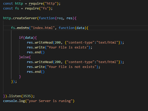Image resolution: width=148 pixels, height=111 pixels.
Task: Click the last res.end() call
Action: click(x=36, y=72)
